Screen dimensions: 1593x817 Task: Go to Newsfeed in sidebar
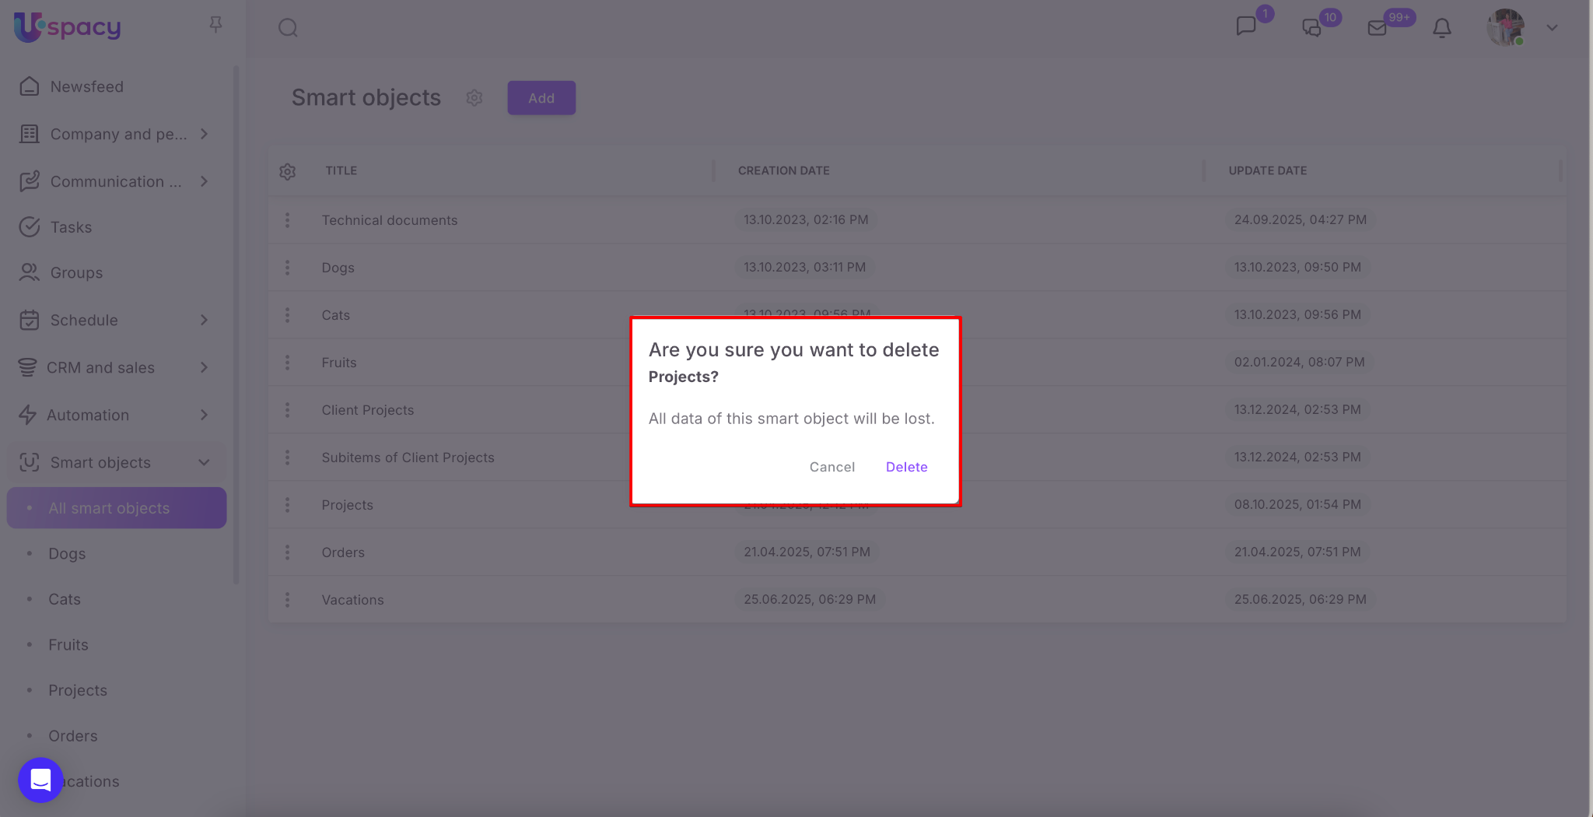point(86,86)
